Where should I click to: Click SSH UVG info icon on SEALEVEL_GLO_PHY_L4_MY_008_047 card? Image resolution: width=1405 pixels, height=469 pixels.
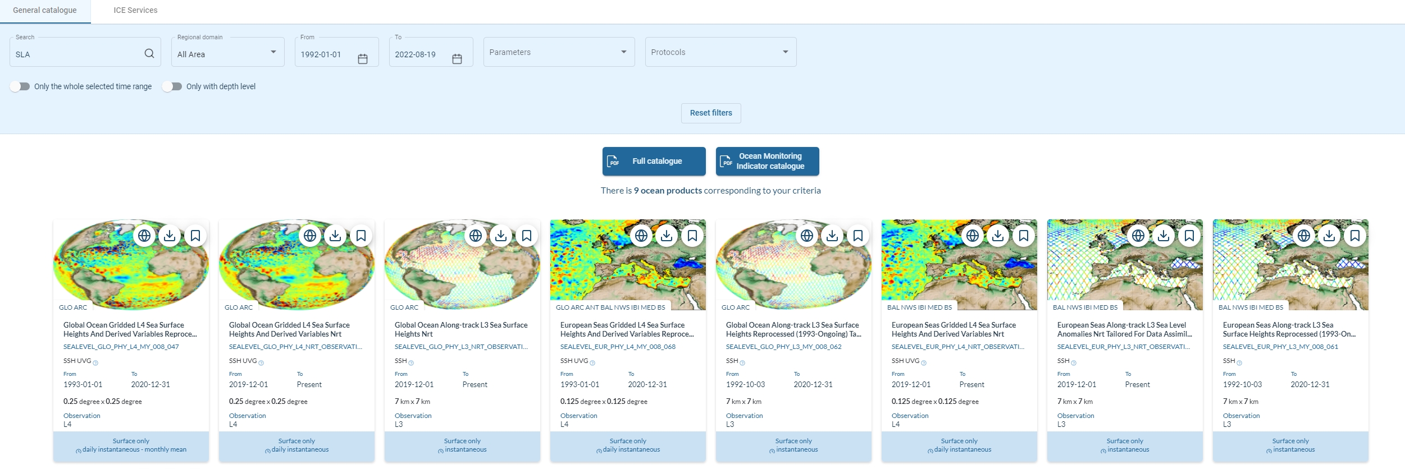point(95,363)
